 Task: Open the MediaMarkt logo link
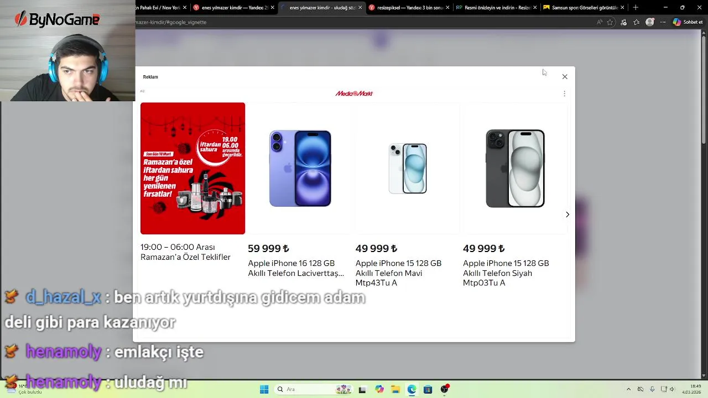354,93
